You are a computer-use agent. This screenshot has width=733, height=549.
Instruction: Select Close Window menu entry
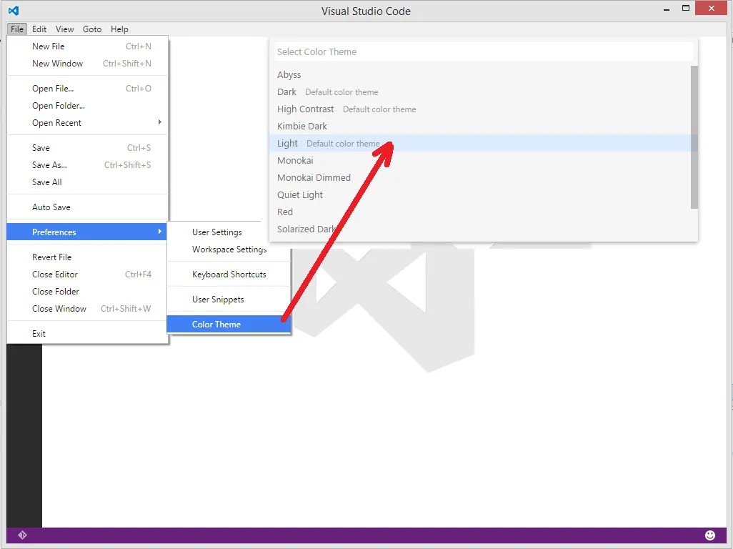(x=87, y=309)
